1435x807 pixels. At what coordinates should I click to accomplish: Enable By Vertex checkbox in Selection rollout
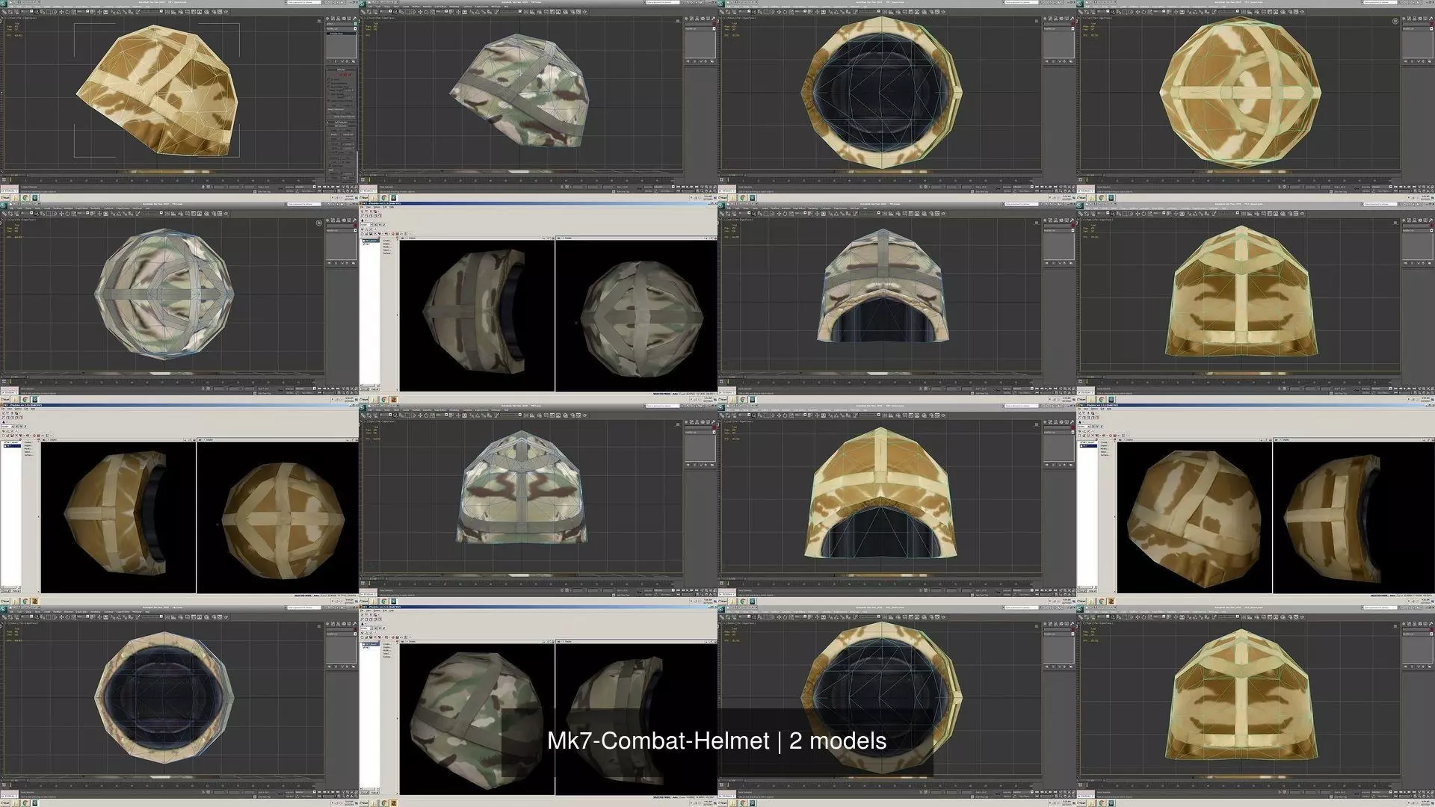point(329,80)
